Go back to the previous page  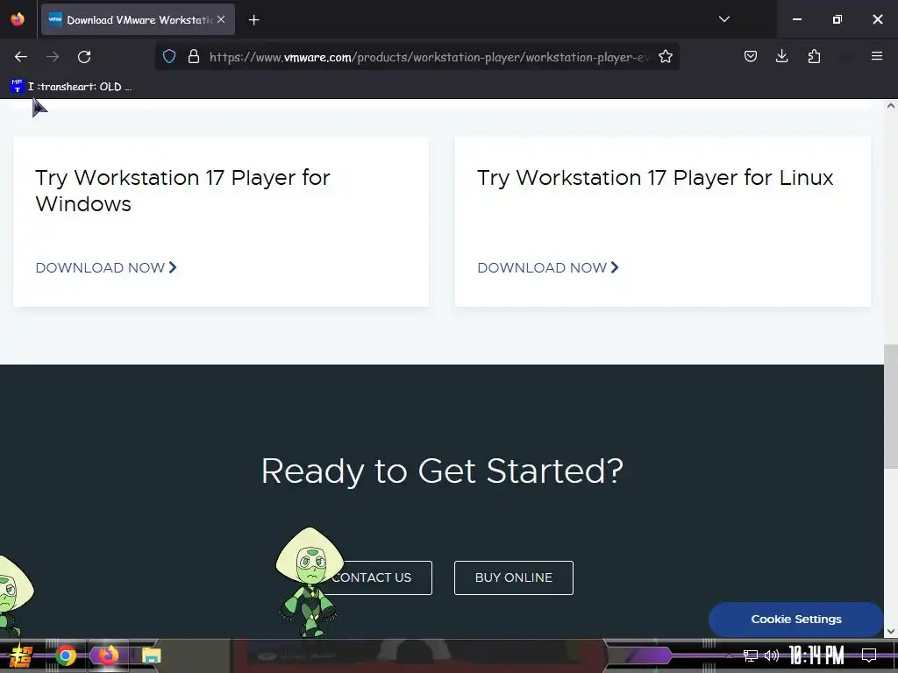click(x=21, y=57)
